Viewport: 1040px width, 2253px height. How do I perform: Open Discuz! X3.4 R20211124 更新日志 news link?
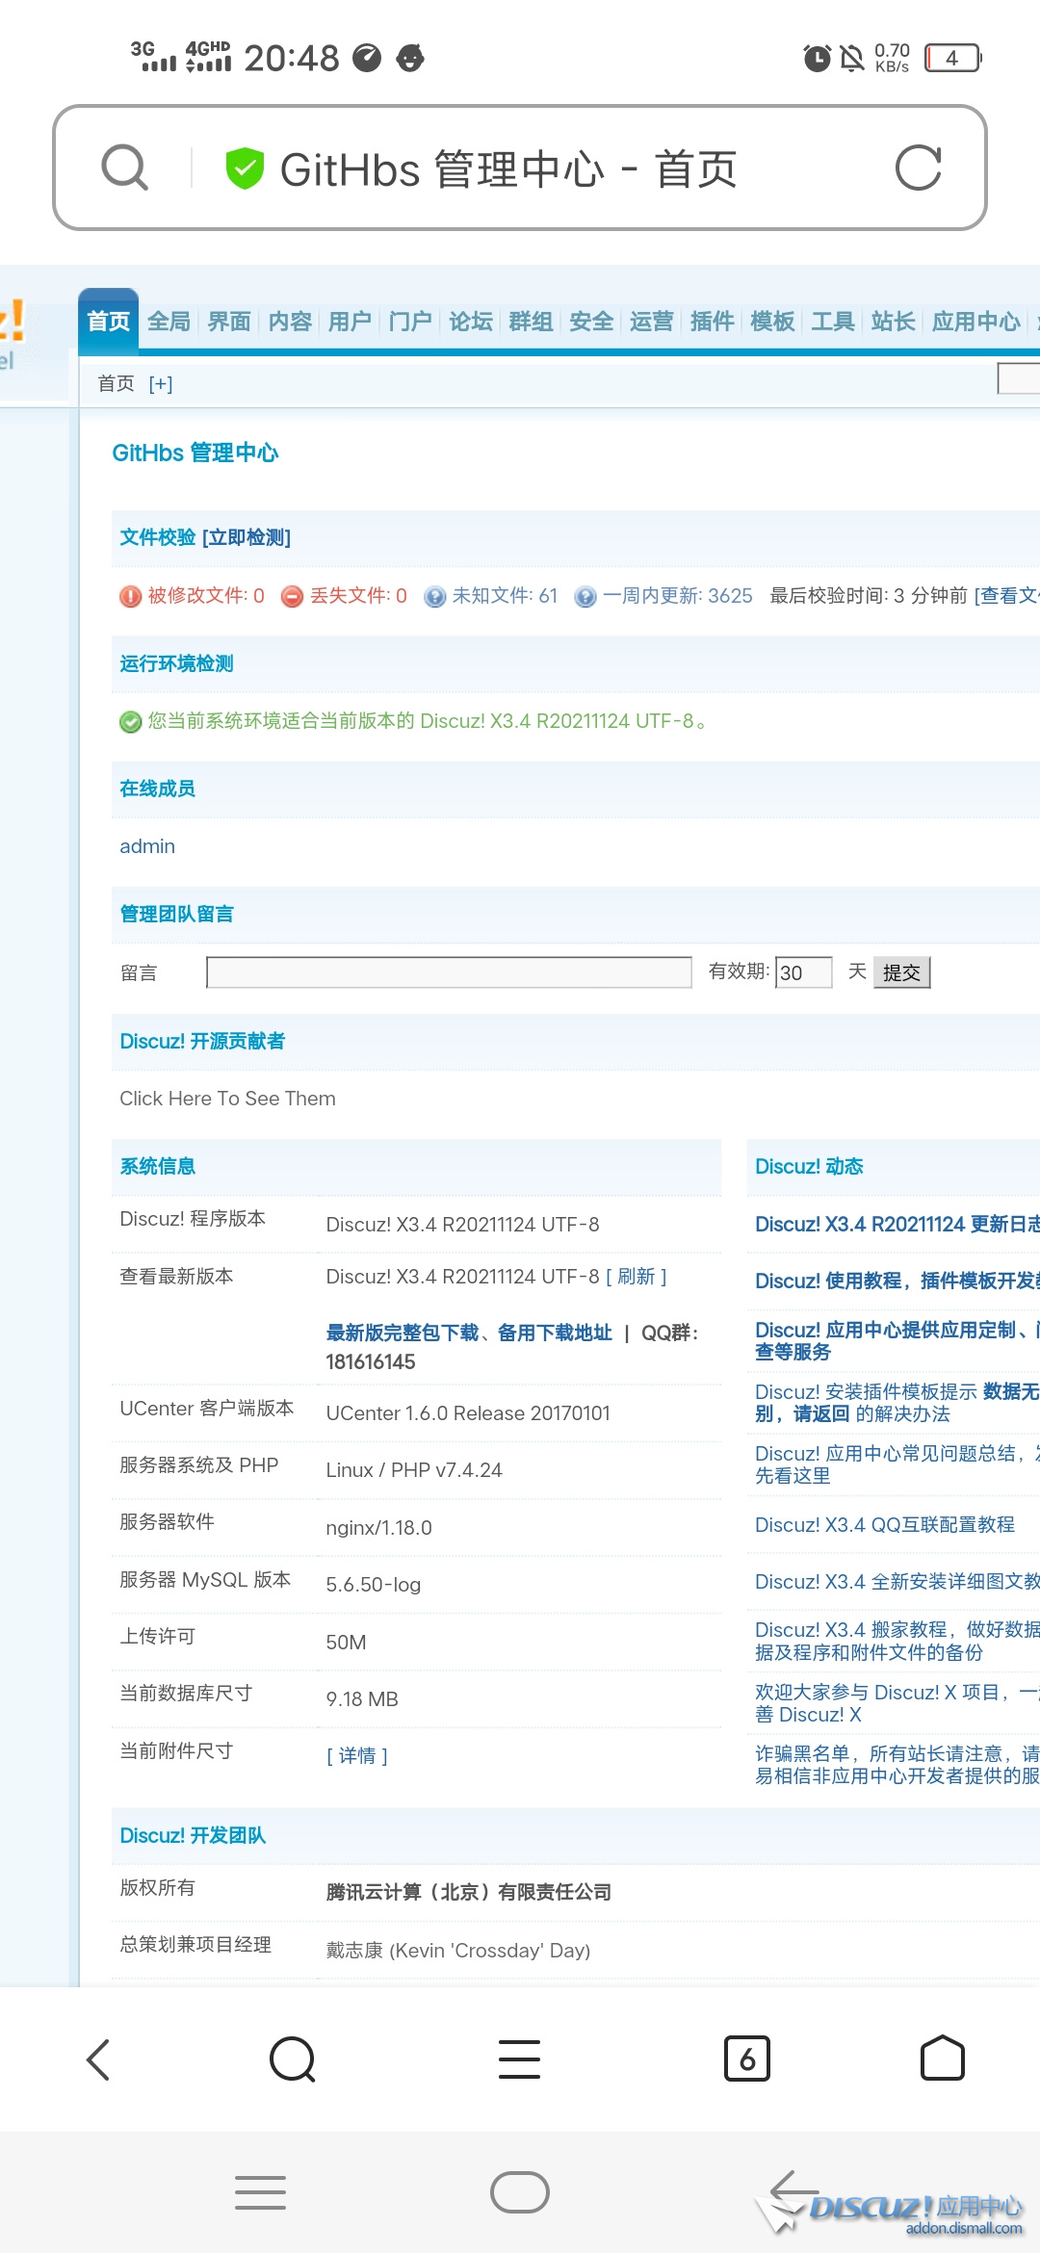(x=897, y=1224)
